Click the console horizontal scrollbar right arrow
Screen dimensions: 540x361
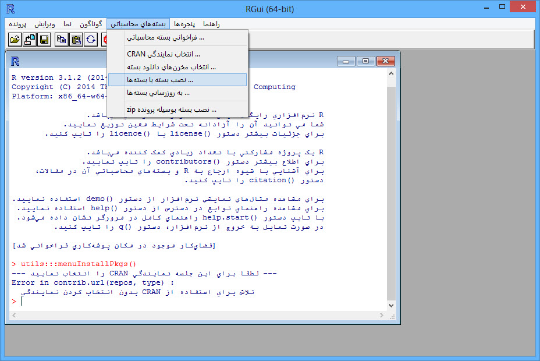pos(382,315)
